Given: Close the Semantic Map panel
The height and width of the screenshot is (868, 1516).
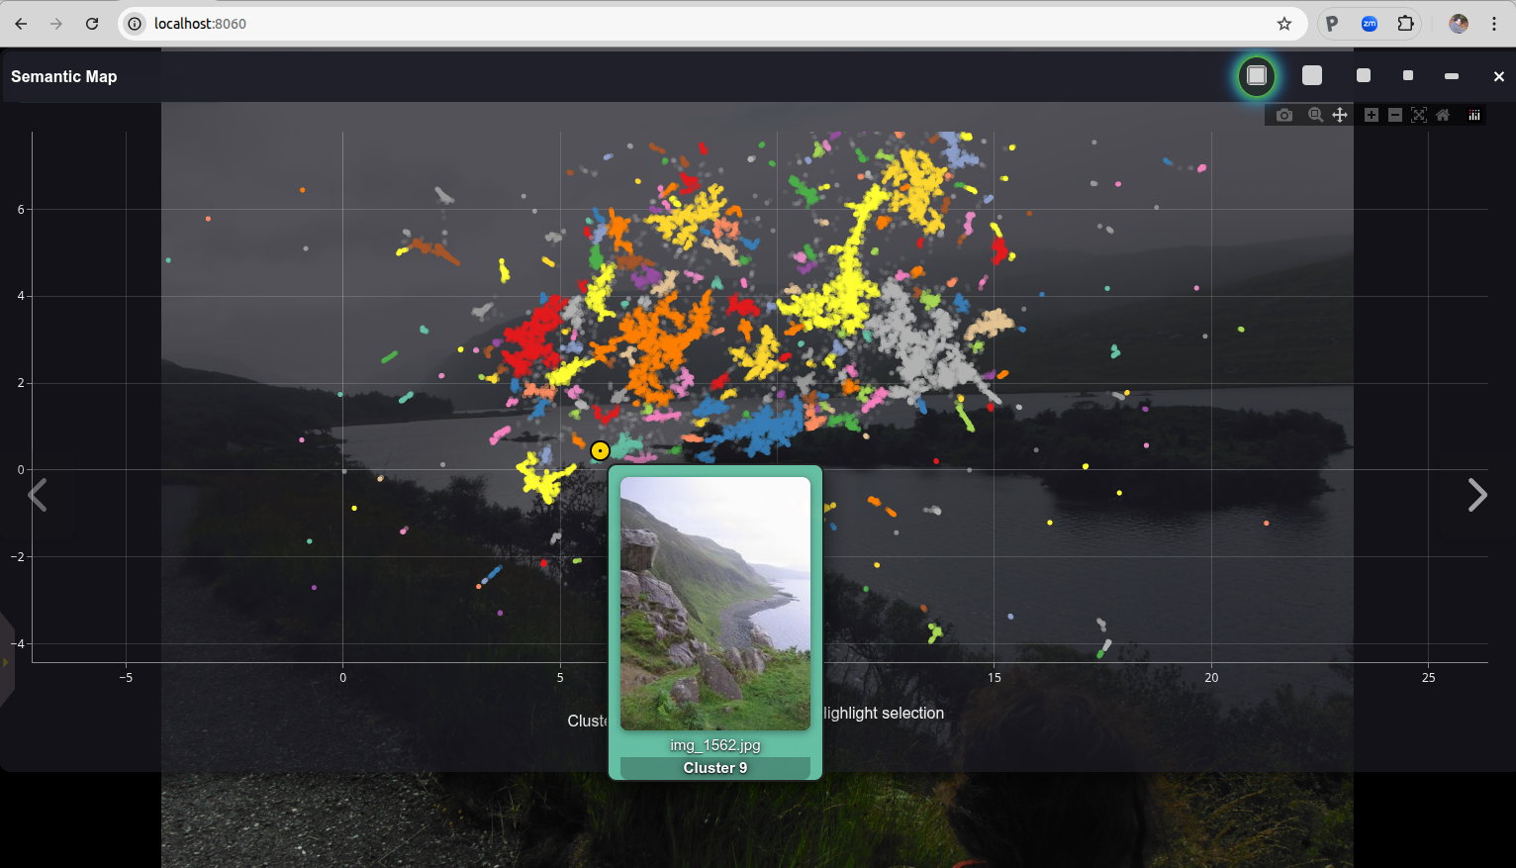Looking at the screenshot, I should click(x=1498, y=76).
